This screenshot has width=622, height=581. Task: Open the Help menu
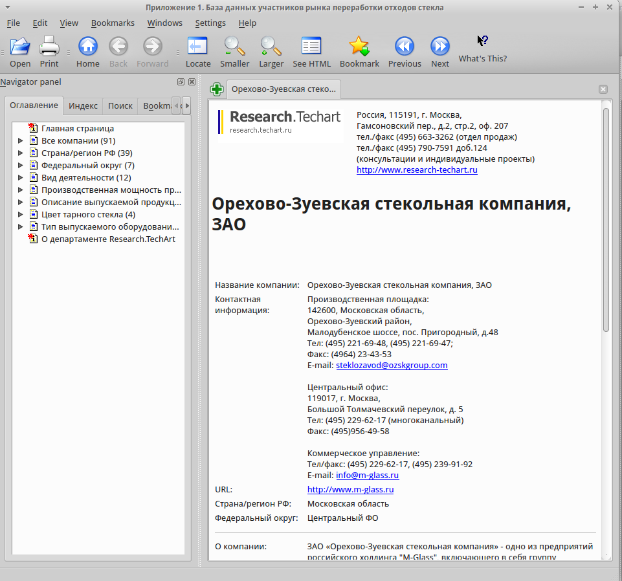[x=247, y=23]
